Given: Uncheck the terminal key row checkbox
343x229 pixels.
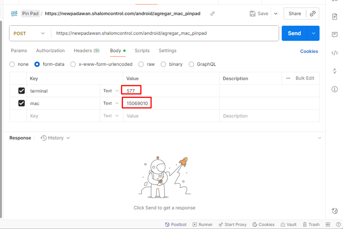Looking at the screenshot, I should pyautogui.click(x=21, y=91).
